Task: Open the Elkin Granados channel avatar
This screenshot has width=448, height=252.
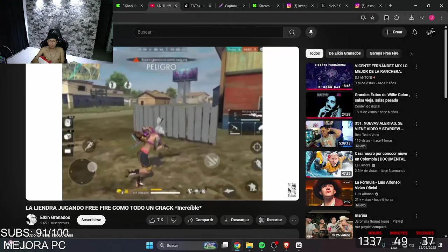Action: (x=31, y=220)
